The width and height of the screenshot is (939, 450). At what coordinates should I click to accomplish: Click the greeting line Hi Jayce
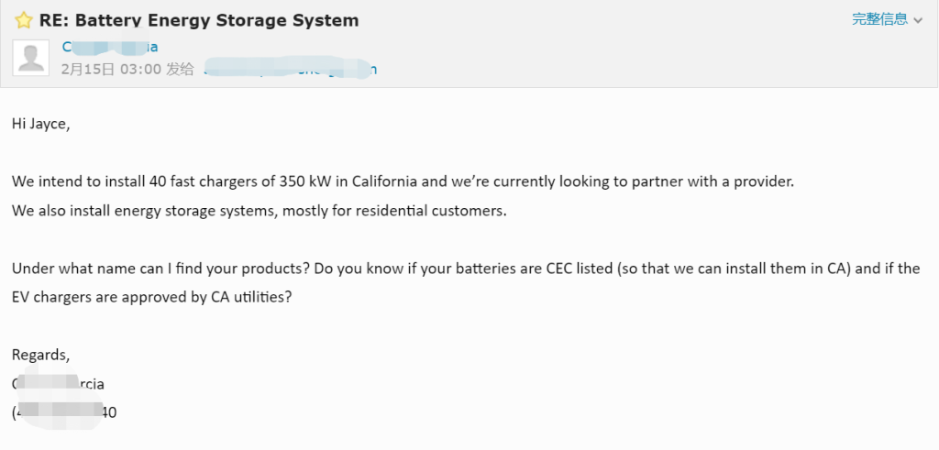(x=40, y=125)
